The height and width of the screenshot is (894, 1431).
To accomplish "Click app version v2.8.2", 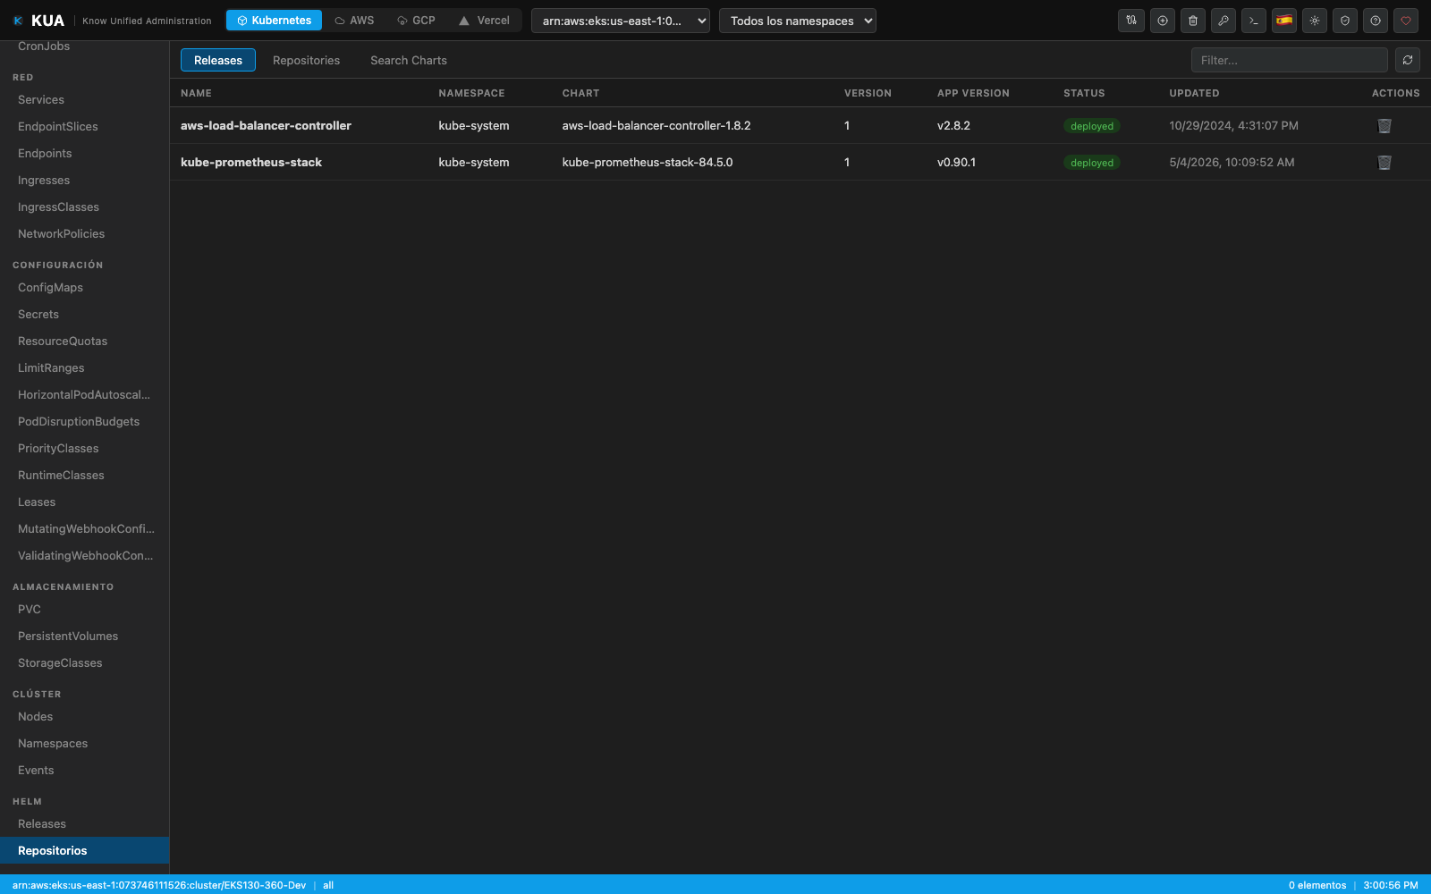I will point(953,126).
